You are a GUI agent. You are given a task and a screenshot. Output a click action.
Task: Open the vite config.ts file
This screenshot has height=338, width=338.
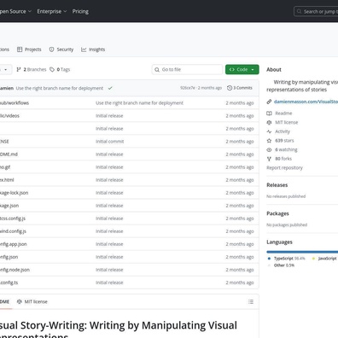click(9, 283)
